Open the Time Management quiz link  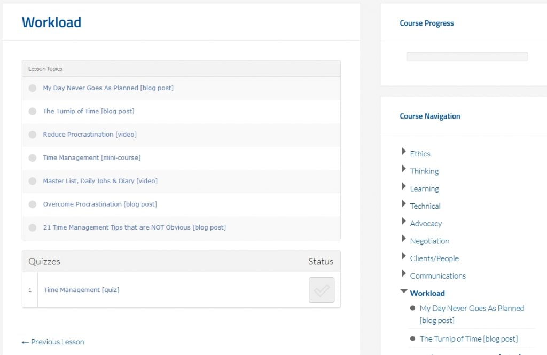coord(81,290)
